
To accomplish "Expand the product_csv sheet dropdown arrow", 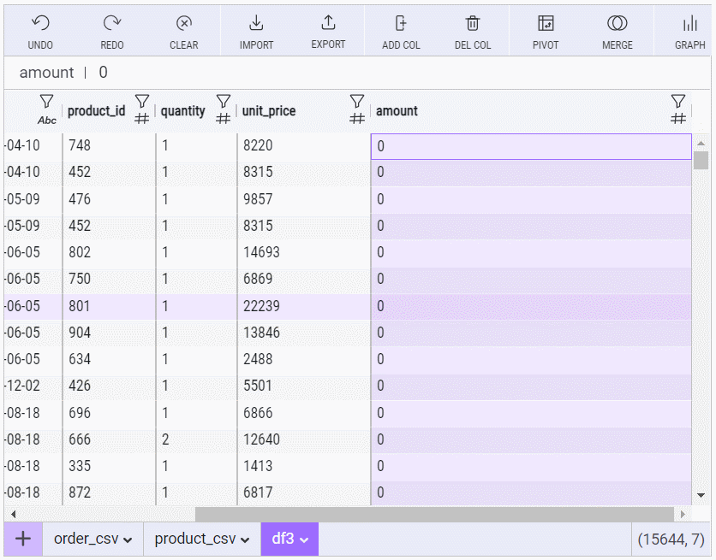I will [x=244, y=539].
